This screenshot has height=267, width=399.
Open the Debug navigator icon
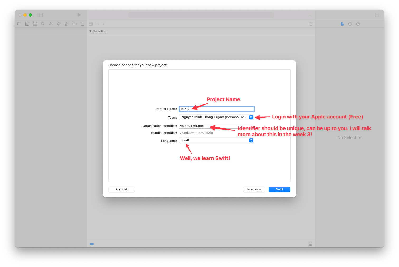[x=66, y=24]
